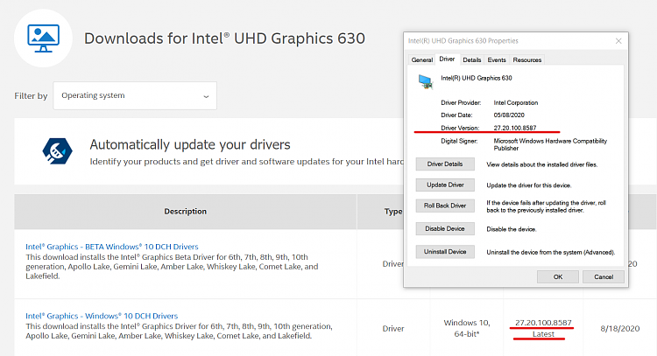Open the BETA Windows 10 DCH Drivers link
This screenshot has width=657, height=356.
[x=112, y=247]
